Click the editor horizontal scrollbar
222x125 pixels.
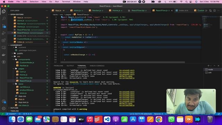point(122,62)
